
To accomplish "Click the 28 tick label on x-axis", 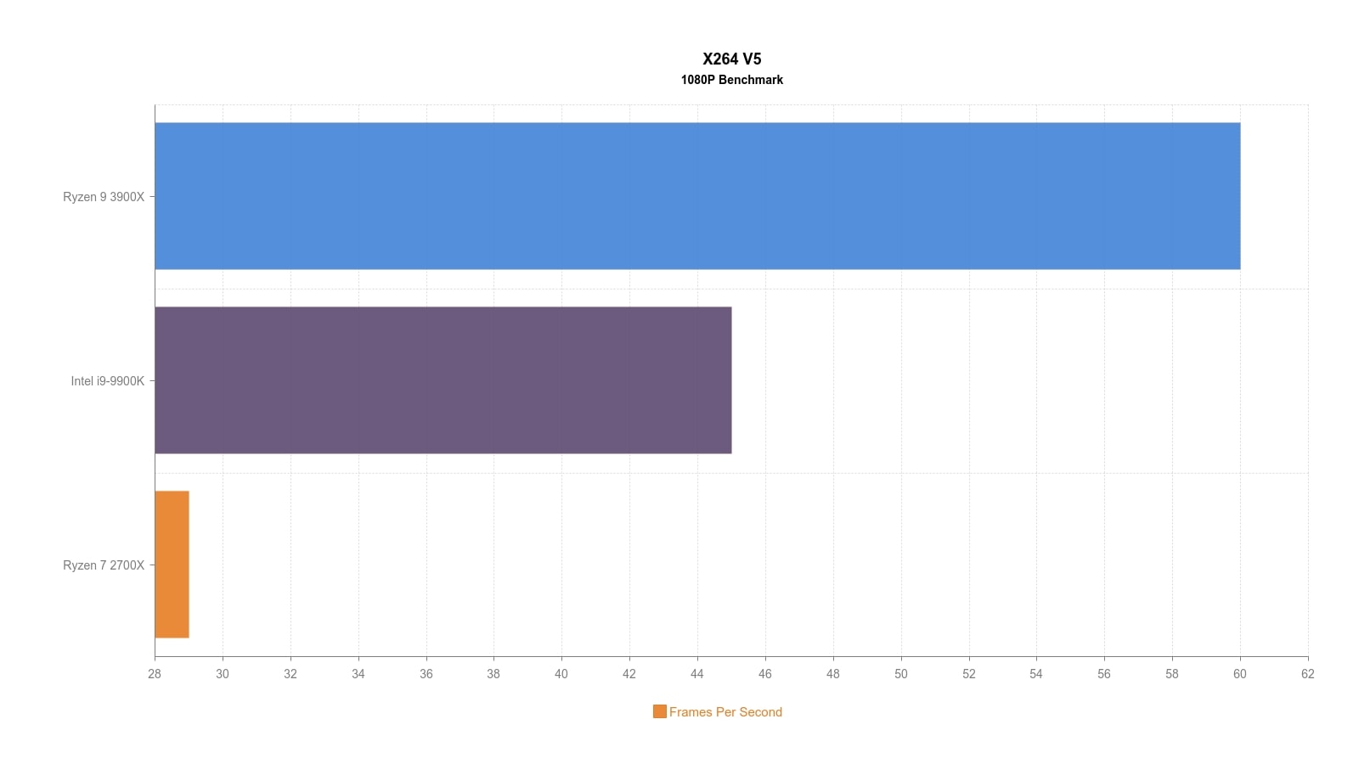I will coord(155,674).
